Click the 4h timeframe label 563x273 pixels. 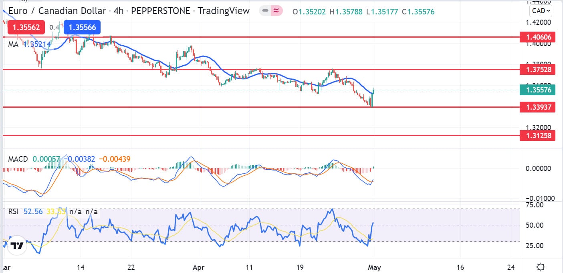118,11
